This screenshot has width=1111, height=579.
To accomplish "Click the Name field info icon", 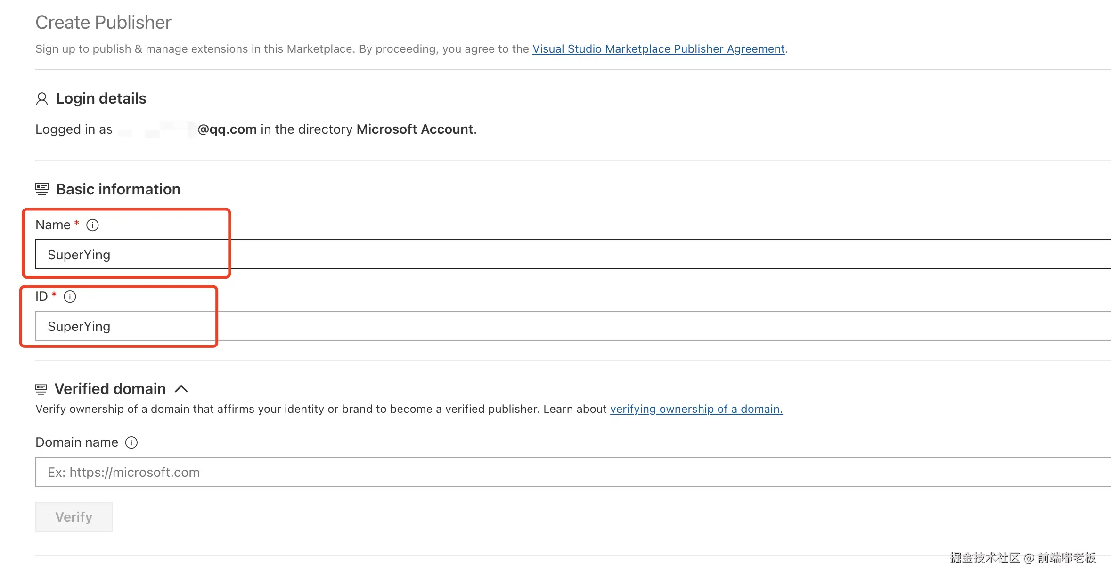I will pos(92,225).
